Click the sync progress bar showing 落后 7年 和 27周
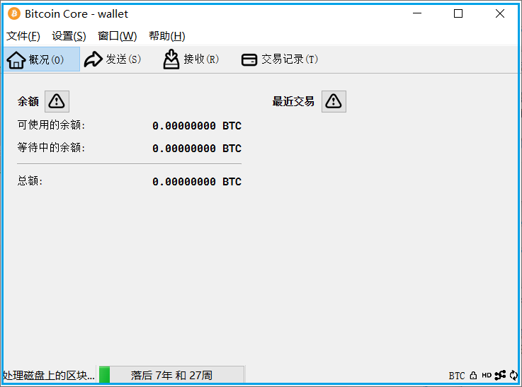 (x=172, y=375)
